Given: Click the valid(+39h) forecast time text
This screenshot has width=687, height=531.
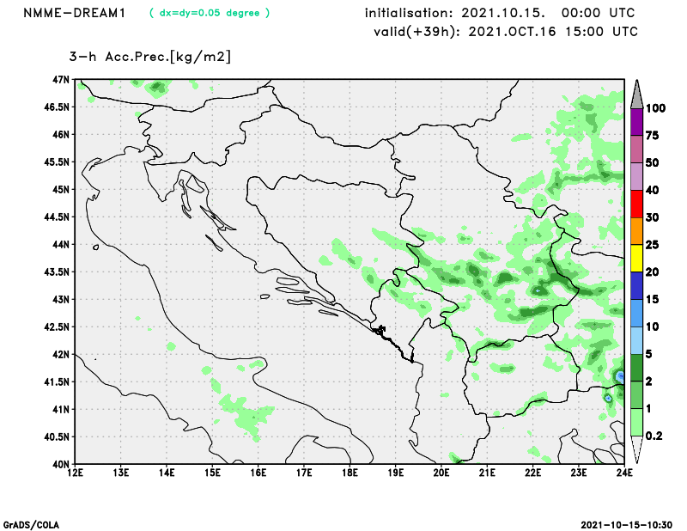Looking at the screenshot, I should point(505,31).
